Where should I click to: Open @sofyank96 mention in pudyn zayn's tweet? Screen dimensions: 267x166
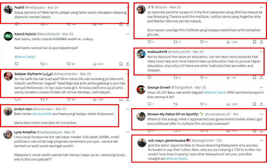(42, 114)
